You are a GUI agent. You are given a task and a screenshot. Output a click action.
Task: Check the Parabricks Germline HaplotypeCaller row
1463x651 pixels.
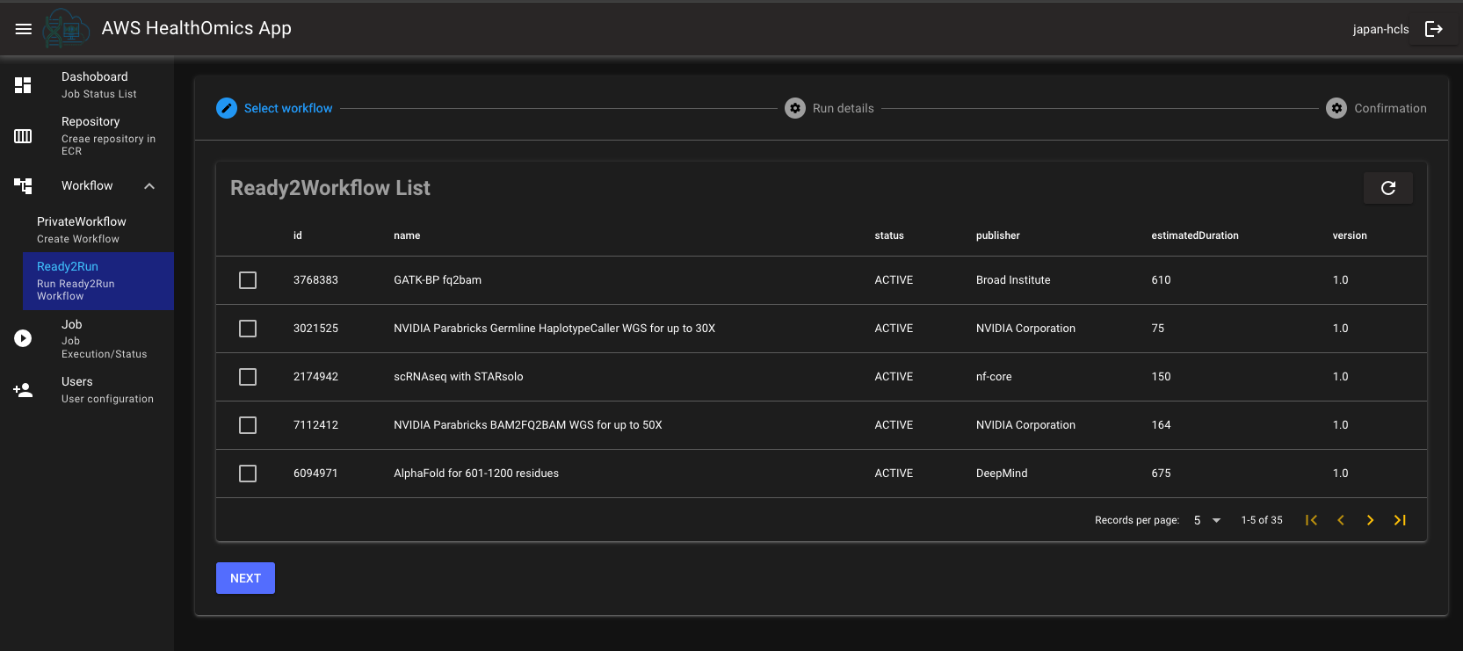pyautogui.click(x=248, y=329)
